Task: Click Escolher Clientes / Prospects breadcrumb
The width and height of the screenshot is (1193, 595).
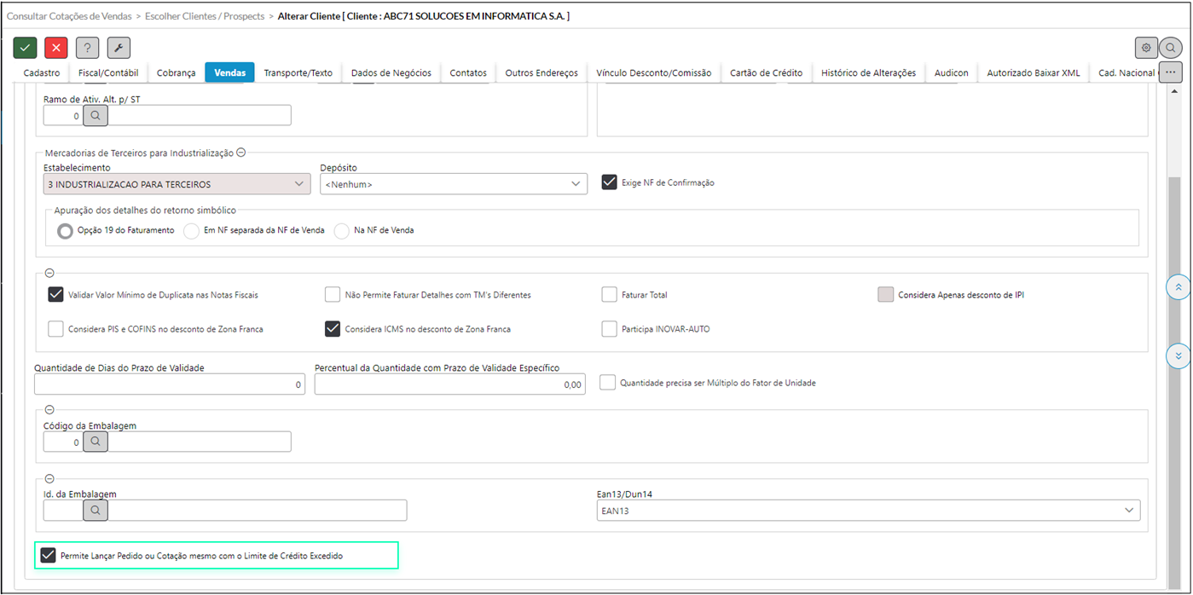Action: coord(205,16)
